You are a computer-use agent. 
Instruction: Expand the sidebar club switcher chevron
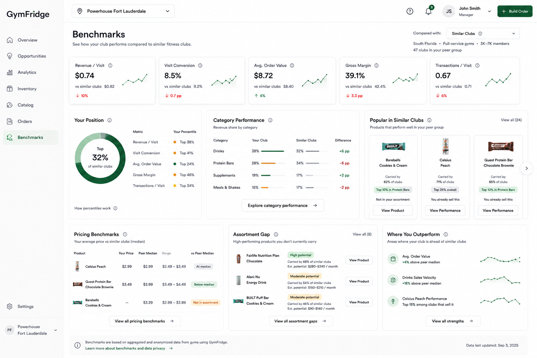pos(56,330)
